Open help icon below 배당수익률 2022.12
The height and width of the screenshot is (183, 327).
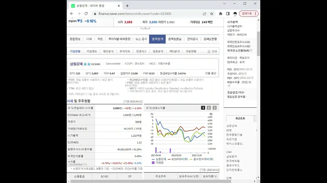click(x=229, y=86)
